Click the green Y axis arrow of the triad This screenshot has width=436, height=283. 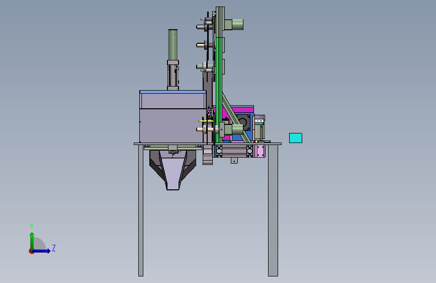32,241
